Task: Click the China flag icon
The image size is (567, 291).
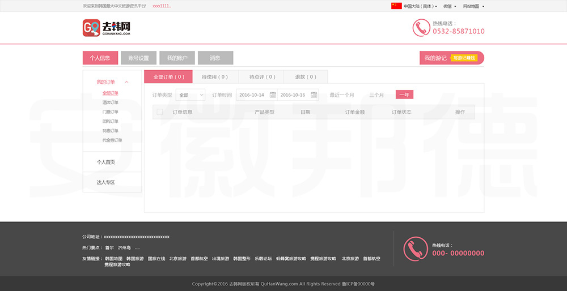Action: tap(396, 6)
